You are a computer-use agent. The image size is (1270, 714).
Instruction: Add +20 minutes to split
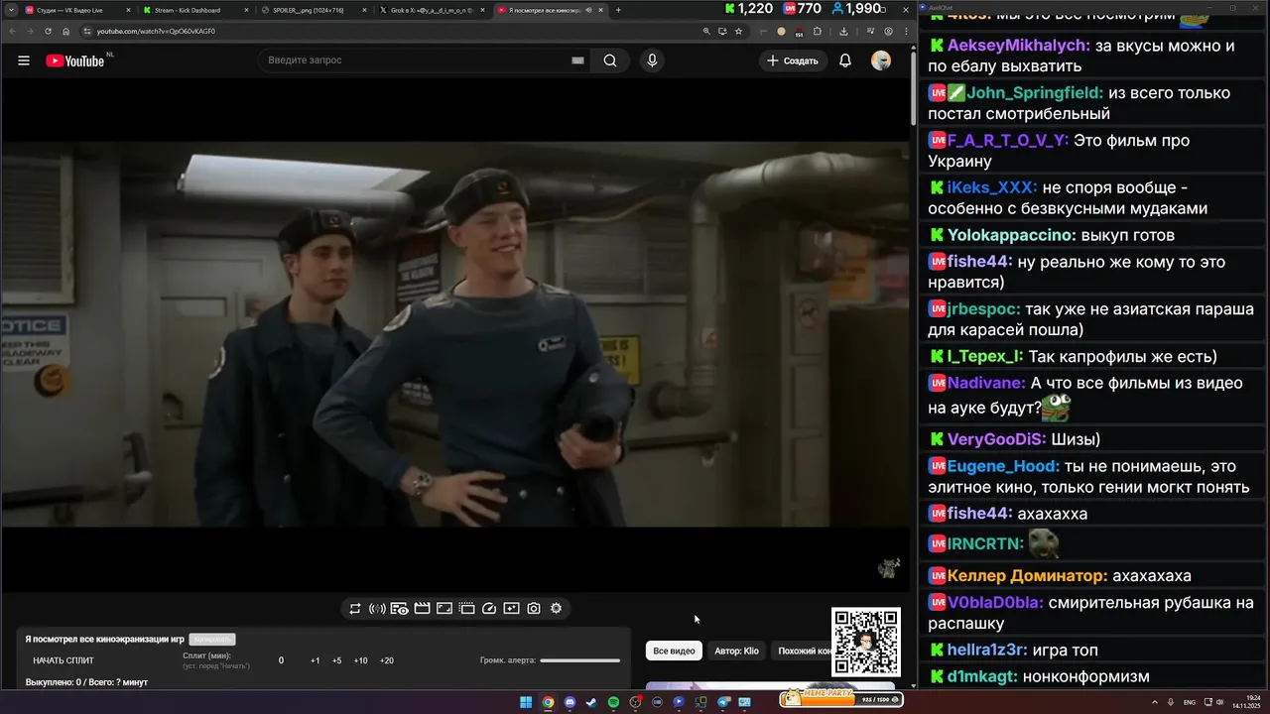click(387, 660)
